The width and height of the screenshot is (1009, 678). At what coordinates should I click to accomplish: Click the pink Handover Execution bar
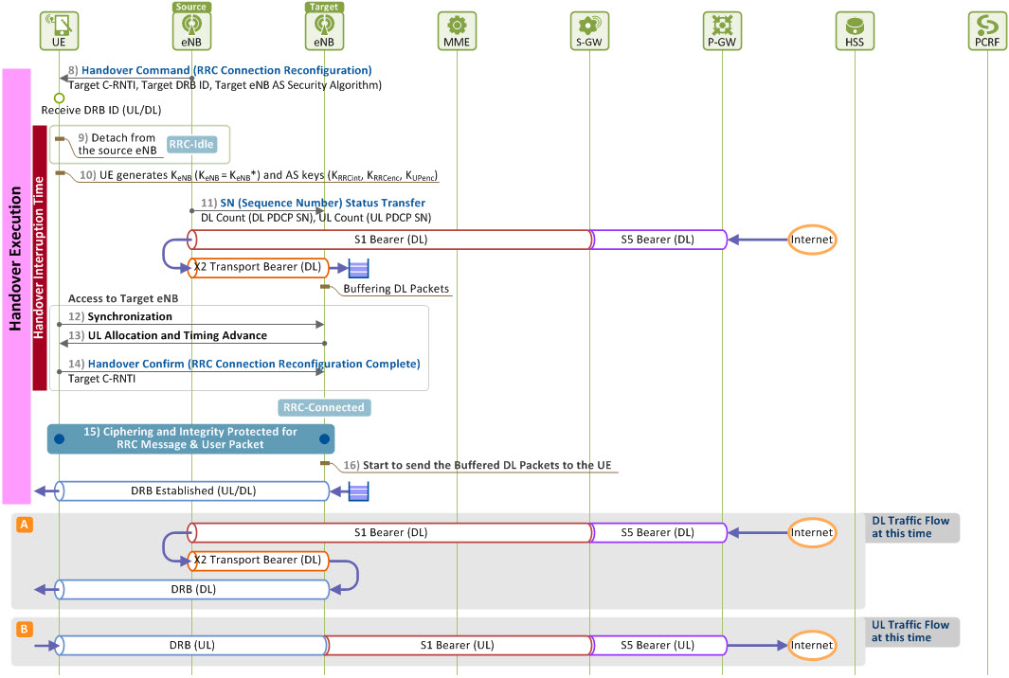(x=16, y=286)
